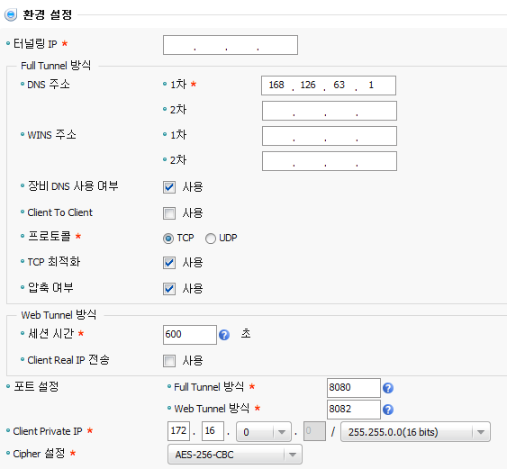Image resolution: width=507 pixels, height=469 pixels.
Task: Open help icon beside Web Tunnel port 8082
Action: click(388, 410)
